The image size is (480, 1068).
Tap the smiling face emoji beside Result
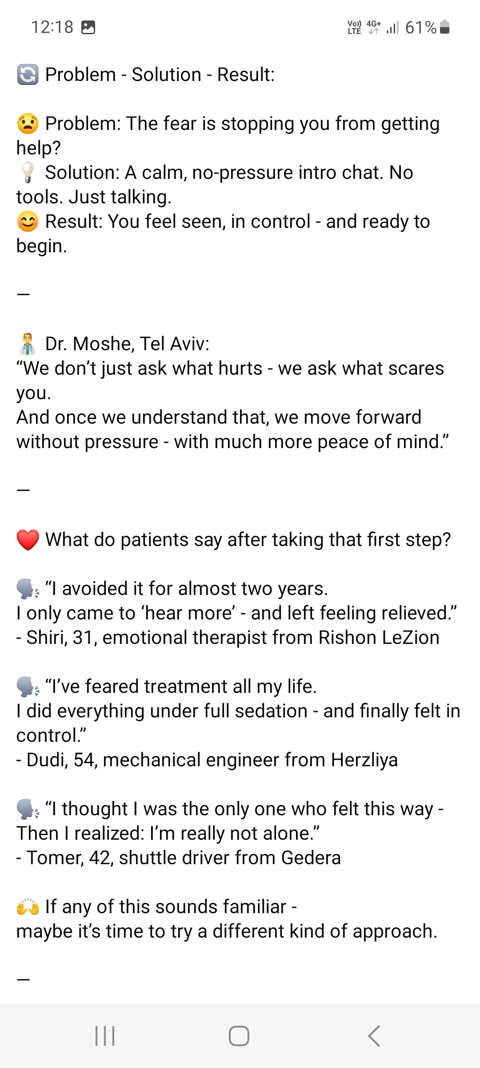coord(28,222)
